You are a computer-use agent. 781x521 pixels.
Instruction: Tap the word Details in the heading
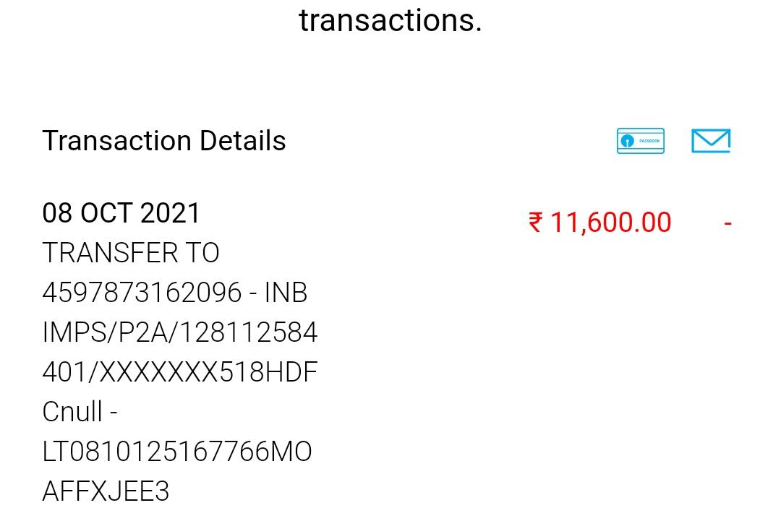pos(242,141)
